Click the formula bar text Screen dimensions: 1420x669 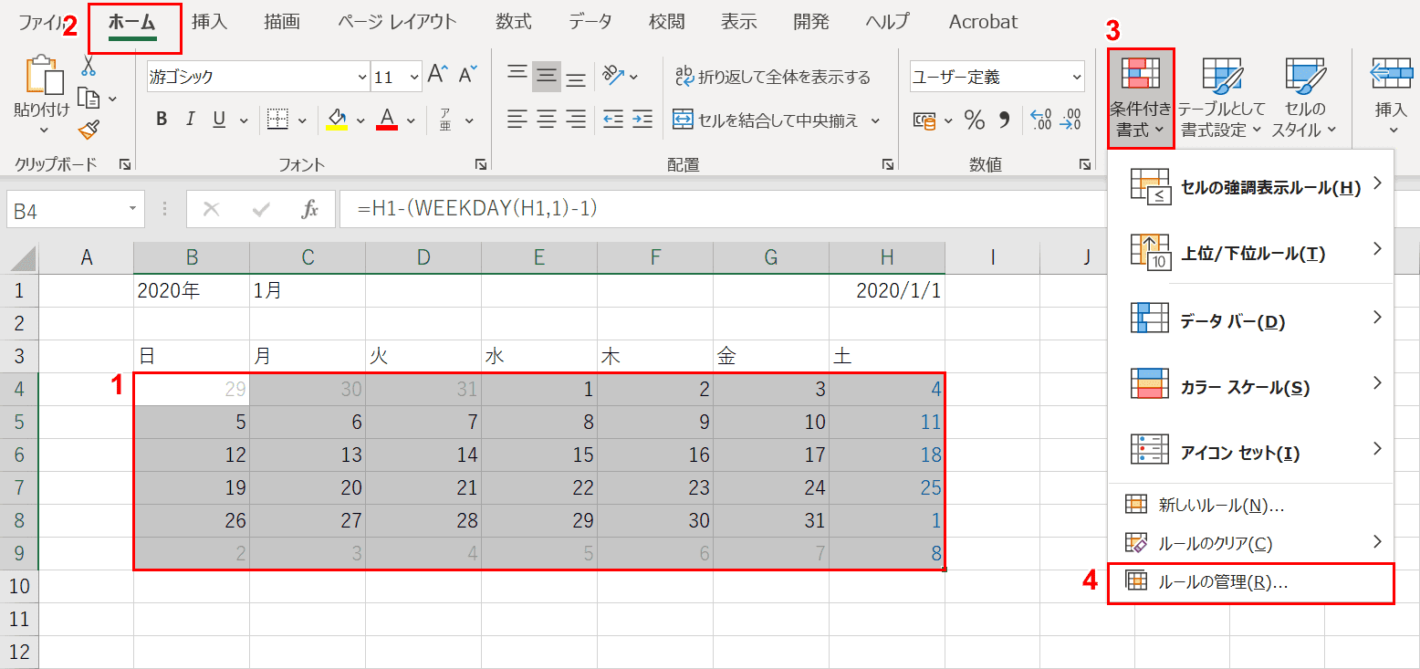[477, 209]
